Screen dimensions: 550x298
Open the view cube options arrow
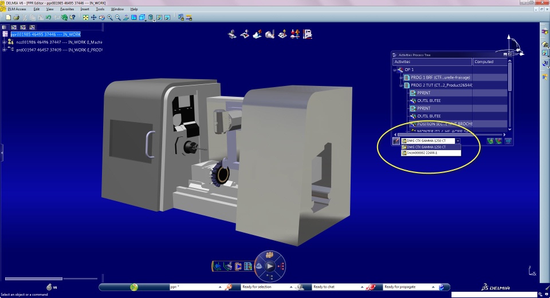click(146, 20)
